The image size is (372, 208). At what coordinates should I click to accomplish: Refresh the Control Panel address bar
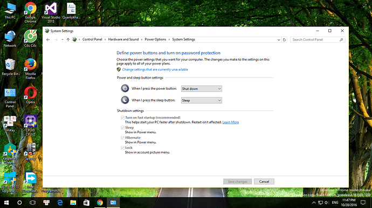tap(284, 40)
